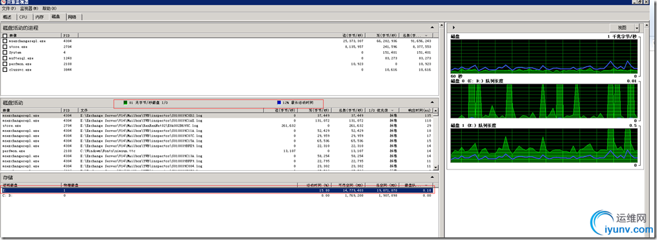Click the 磁盘 throughput graph
The image size is (657, 240).
tap(544, 56)
